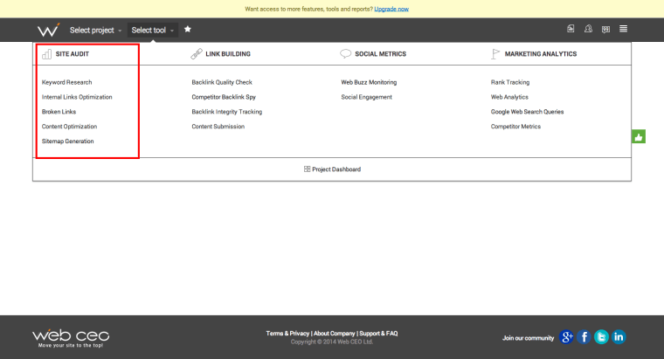This screenshot has width=664, height=359.
Task: Open the user account icon
Action: tap(588, 29)
